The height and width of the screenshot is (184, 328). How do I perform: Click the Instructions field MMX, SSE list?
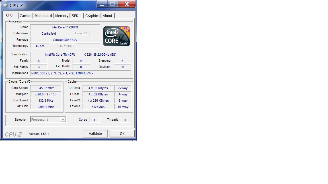(x=81, y=74)
